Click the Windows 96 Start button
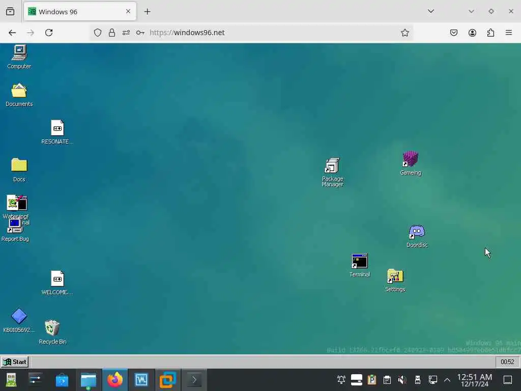This screenshot has height=391, width=521. [x=15, y=362]
